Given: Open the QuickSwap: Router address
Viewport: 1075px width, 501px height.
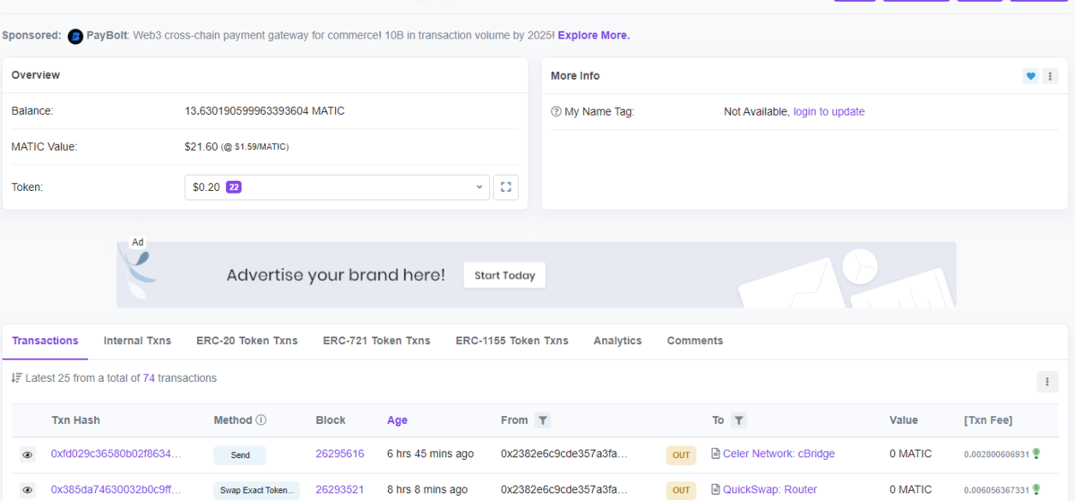Looking at the screenshot, I should (x=770, y=489).
